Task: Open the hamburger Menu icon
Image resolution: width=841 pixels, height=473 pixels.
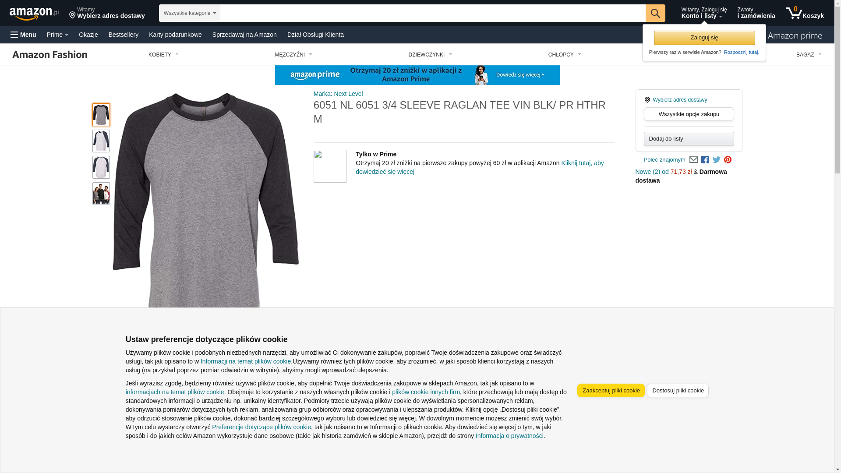Action: tap(23, 35)
